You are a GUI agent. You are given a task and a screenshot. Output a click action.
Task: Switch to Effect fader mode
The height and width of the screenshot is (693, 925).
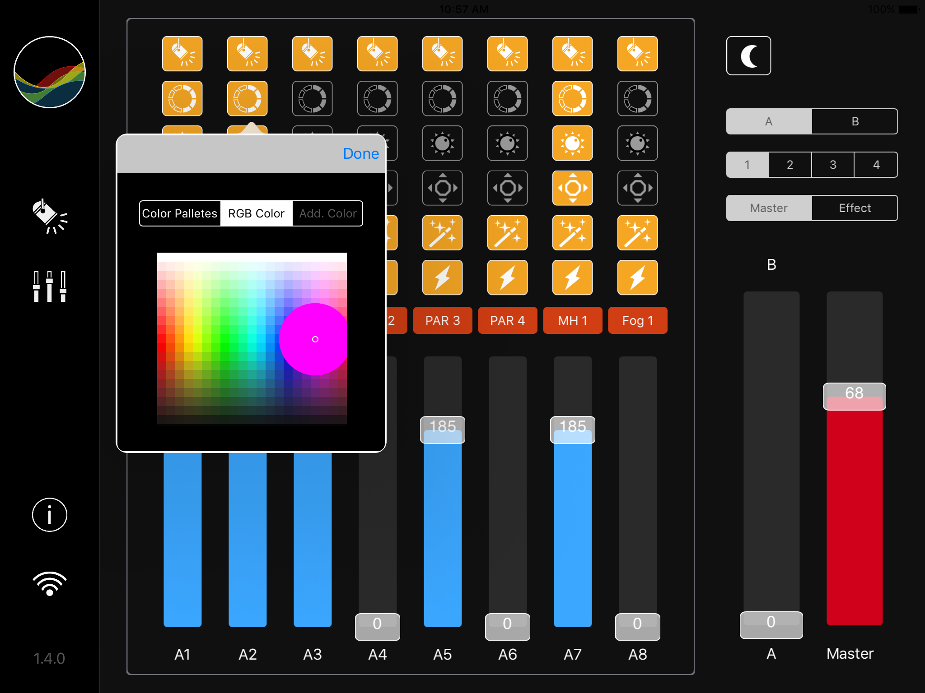tap(855, 208)
